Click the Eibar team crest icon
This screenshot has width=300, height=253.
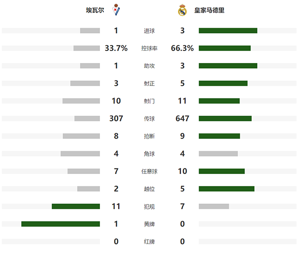(116, 10)
